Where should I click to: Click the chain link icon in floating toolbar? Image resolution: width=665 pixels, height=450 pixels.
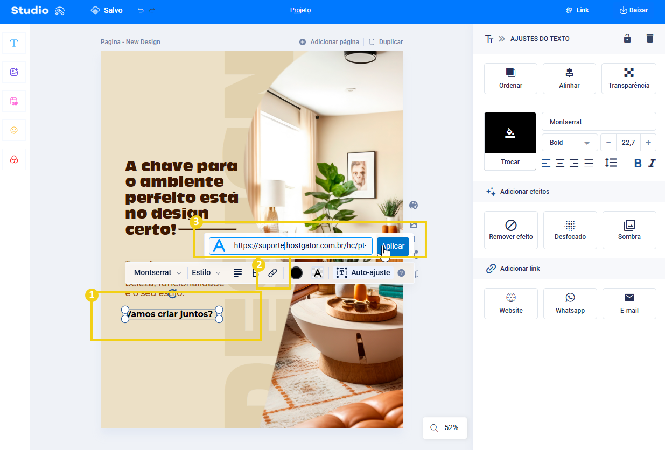point(272,273)
